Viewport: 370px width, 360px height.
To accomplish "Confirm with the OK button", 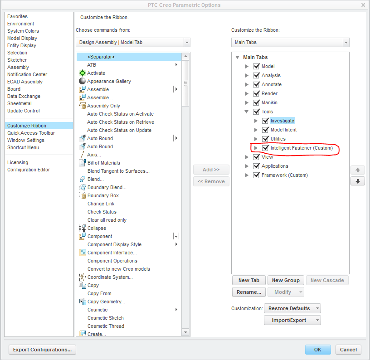I will tap(317, 350).
